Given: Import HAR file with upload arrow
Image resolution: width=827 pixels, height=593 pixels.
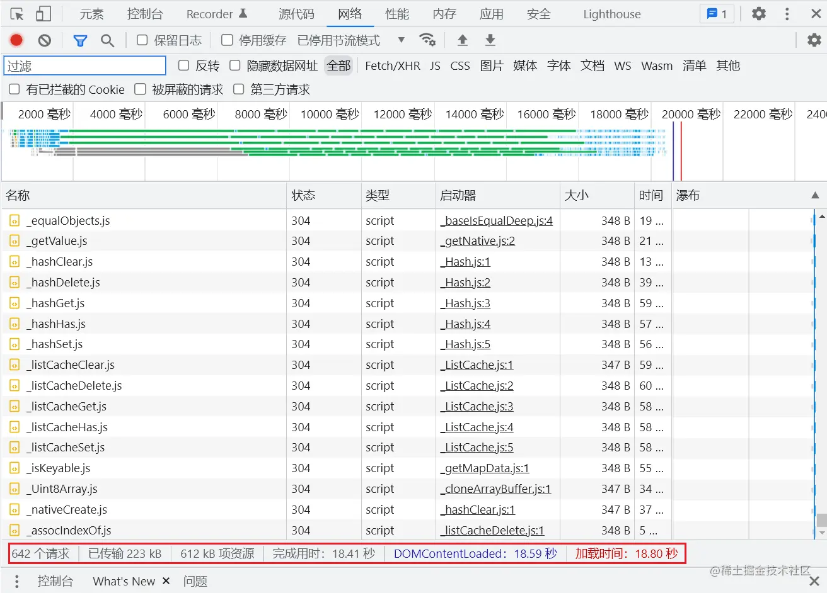Looking at the screenshot, I should [x=462, y=40].
